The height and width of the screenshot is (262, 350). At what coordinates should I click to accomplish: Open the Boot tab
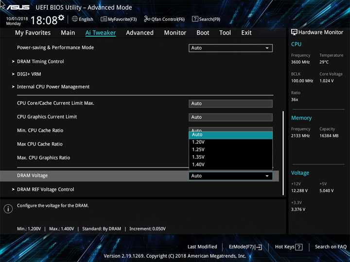point(203,33)
